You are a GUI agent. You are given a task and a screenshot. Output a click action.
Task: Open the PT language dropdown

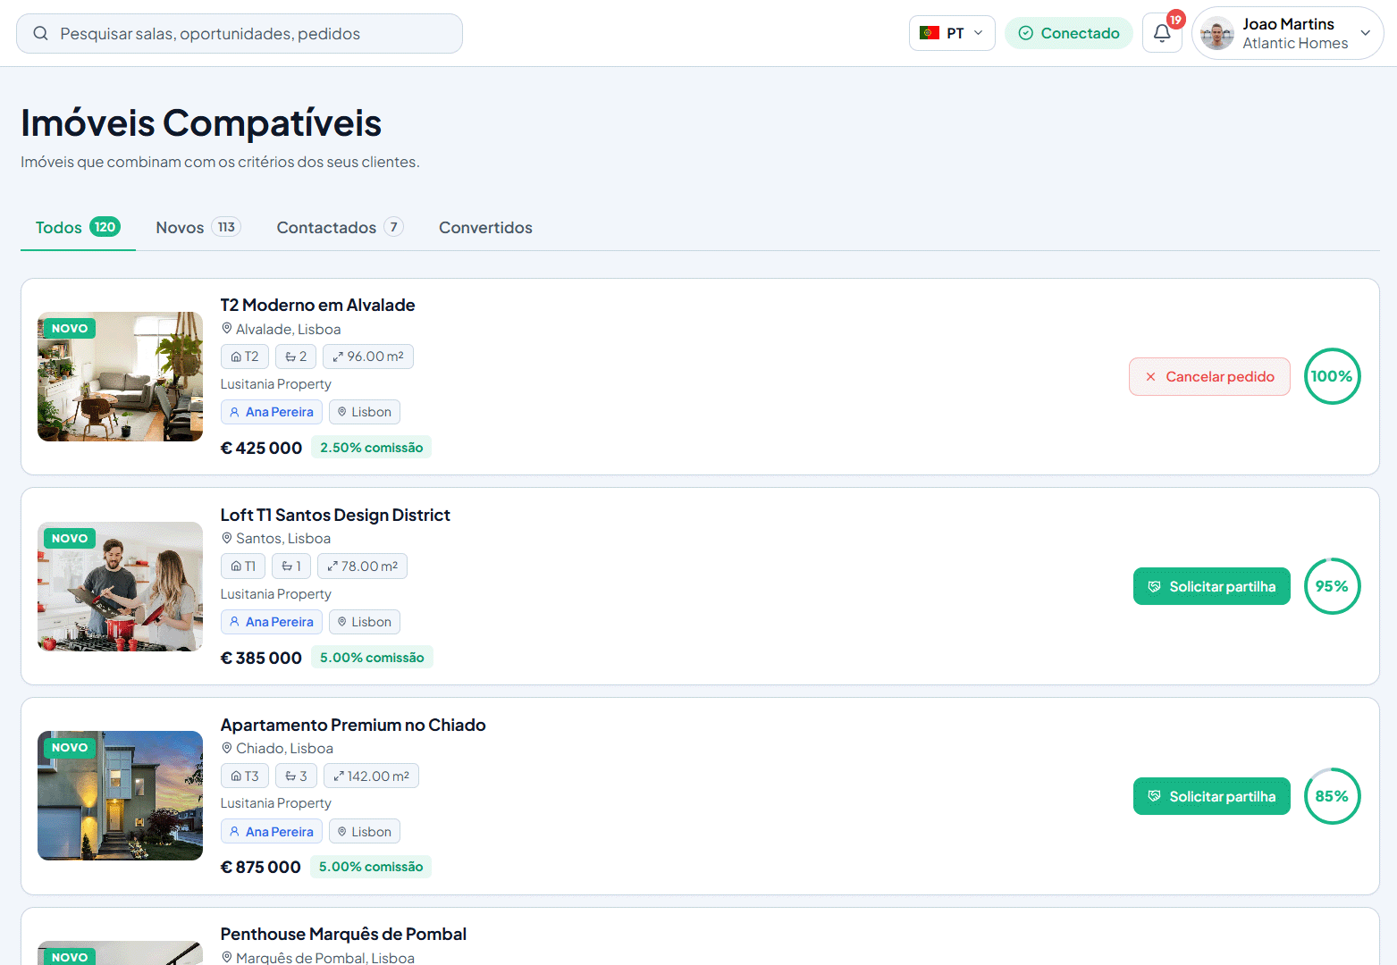tap(952, 33)
